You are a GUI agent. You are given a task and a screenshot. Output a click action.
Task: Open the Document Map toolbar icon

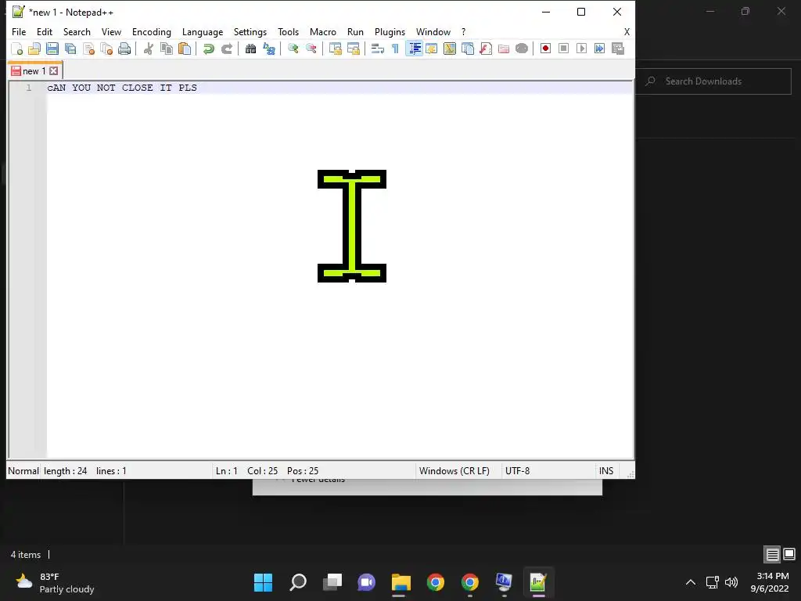(x=450, y=49)
